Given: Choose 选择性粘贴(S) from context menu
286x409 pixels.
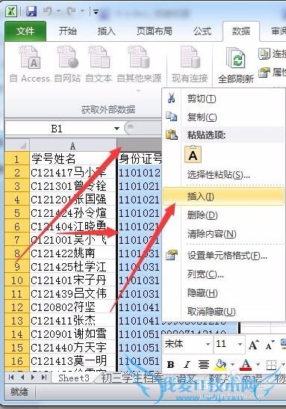Looking at the screenshot, I should pyautogui.click(x=224, y=174).
